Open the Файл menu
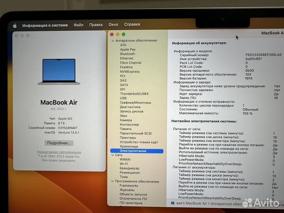Screen dimensions: 284x213 tap(78, 25)
